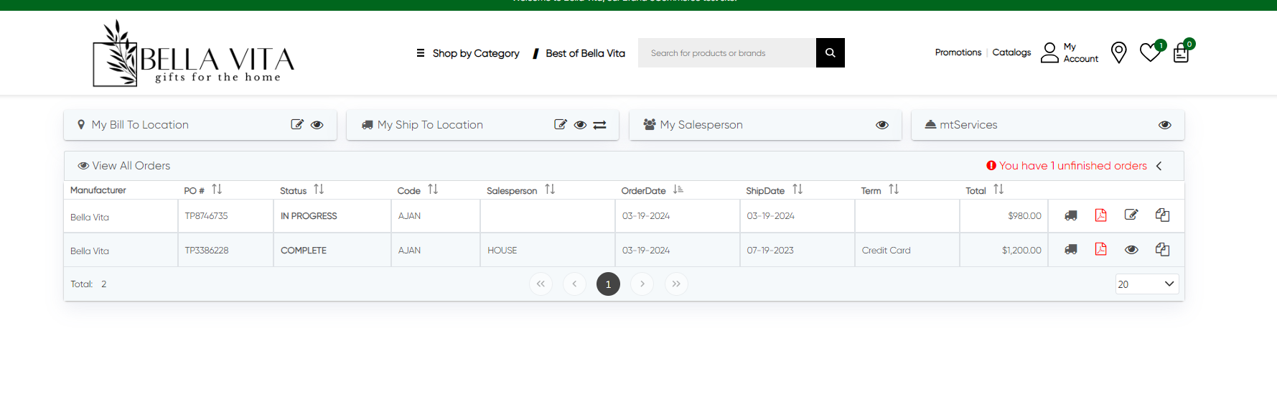Edit My Ship To Location
Viewport: 1277px width, 415px height.
(x=561, y=124)
